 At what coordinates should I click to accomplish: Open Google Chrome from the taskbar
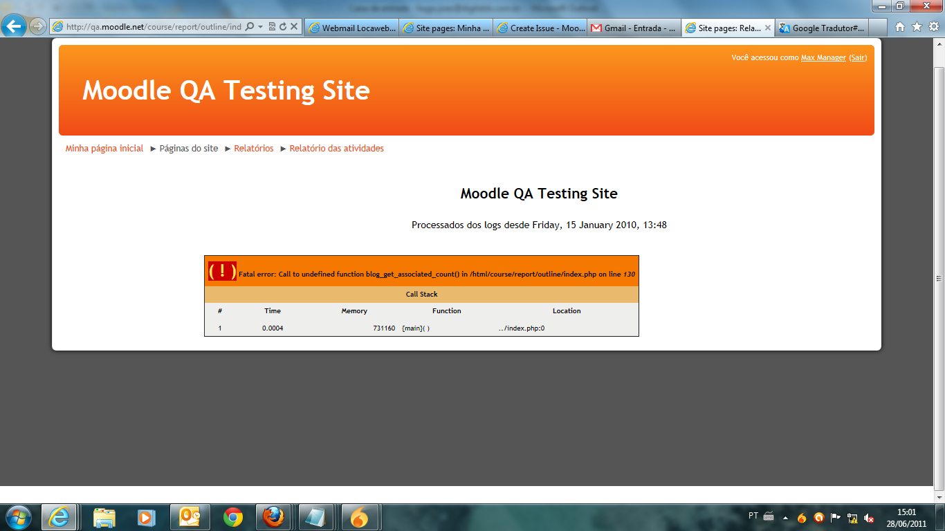coord(233,517)
